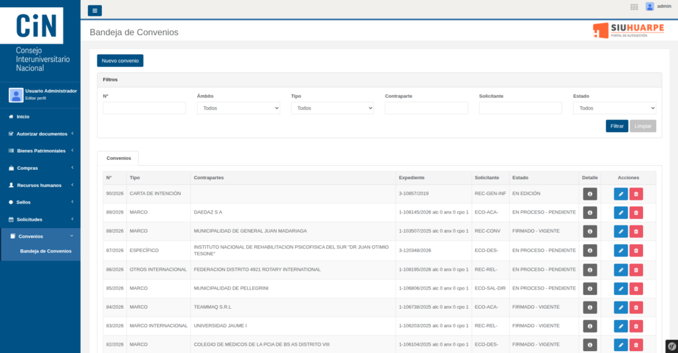Open the Ámbito filter dropdown
Screen dimensions: 678x353
(238, 108)
